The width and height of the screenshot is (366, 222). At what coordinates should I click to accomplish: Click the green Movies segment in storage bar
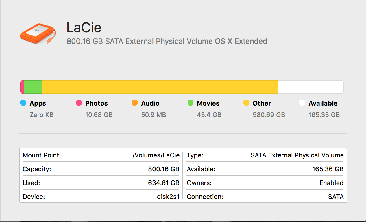coord(33,87)
